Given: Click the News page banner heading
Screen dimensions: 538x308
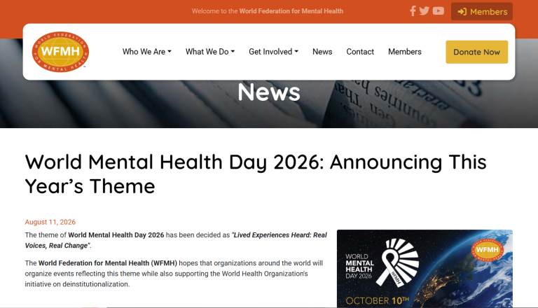Looking at the screenshot, I should pyautogui.click(x=269, y=92).
